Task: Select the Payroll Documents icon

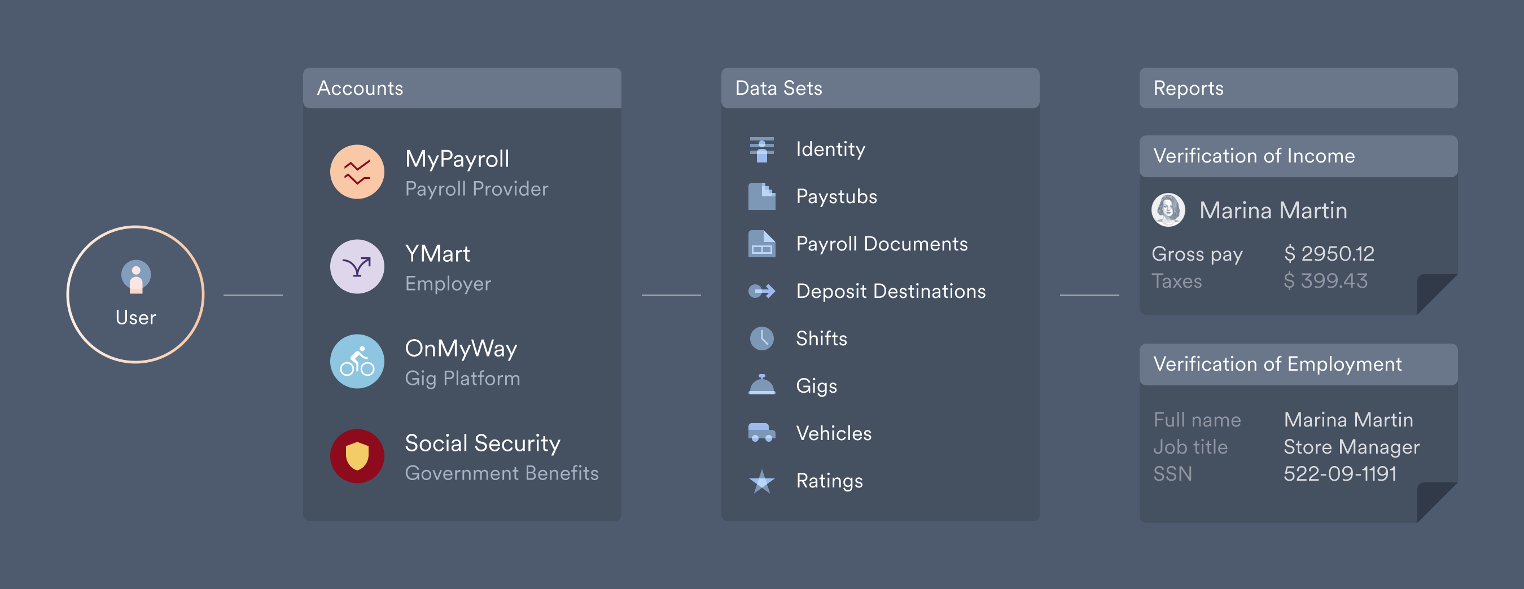Action: (x=761, y=244)
